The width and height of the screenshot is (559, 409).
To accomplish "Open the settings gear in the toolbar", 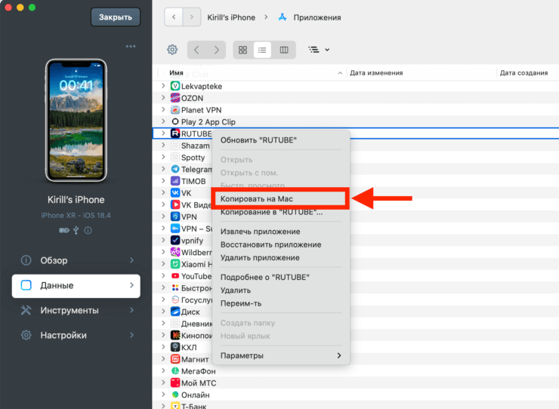I will pyautogui.click(x=172, y=50).
